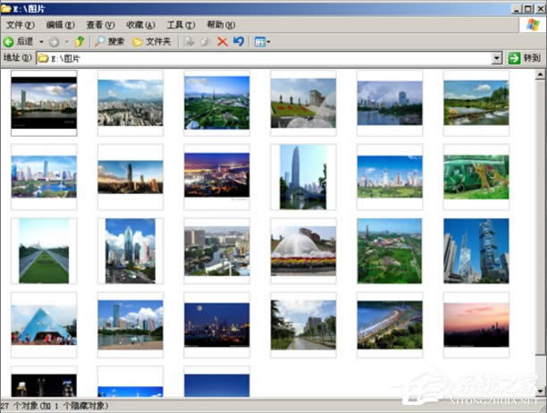This screenshot has height=413, width=547.
Task: Open the File menu
Action: point(20,24)
